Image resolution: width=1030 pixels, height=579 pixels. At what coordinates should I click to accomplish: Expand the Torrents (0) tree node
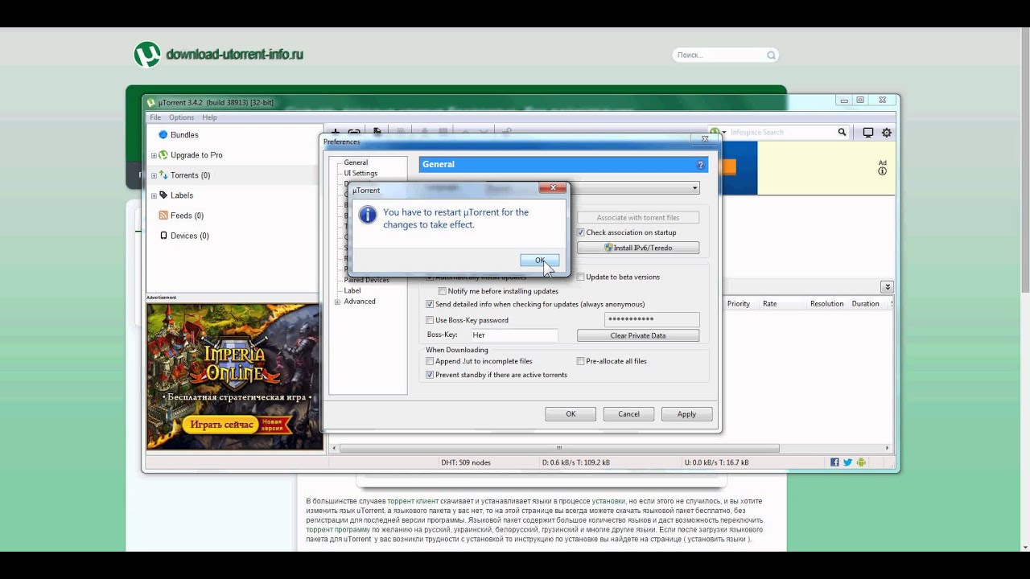(154, 175)
